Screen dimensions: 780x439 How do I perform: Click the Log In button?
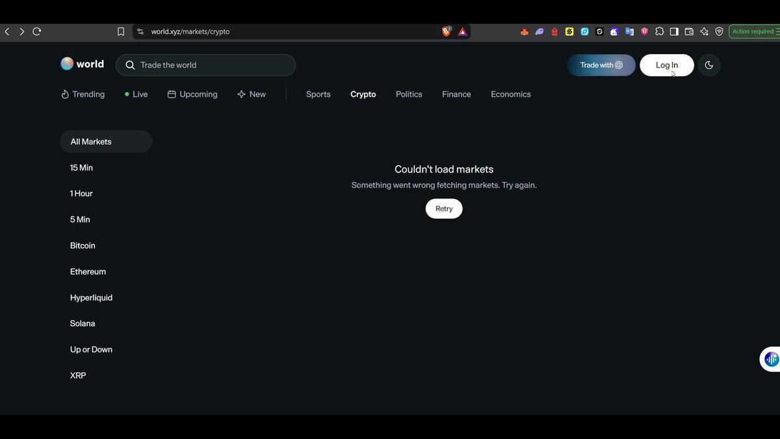point(667,65)
